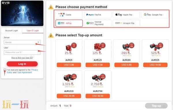The image size is (173, 110).
Task: Open the User Agreement link
Action: [x=25, y=72]
